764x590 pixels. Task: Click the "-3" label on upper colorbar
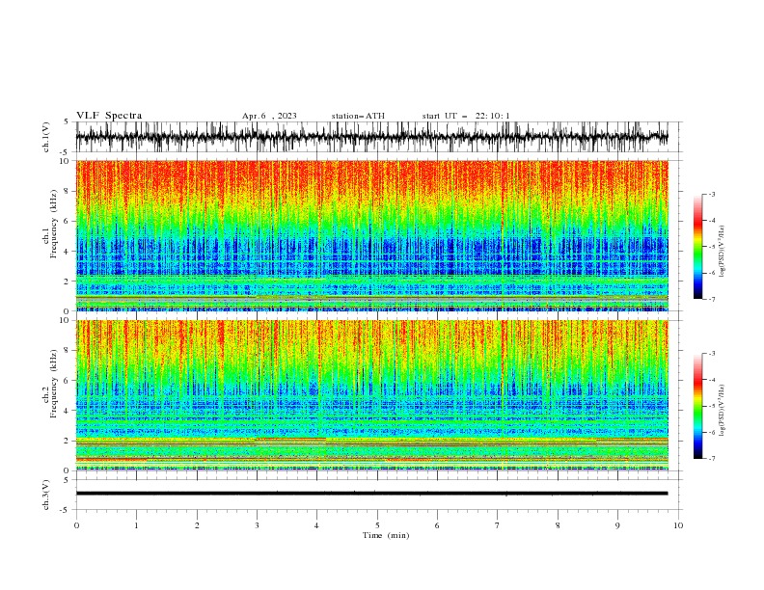point(712,194)
